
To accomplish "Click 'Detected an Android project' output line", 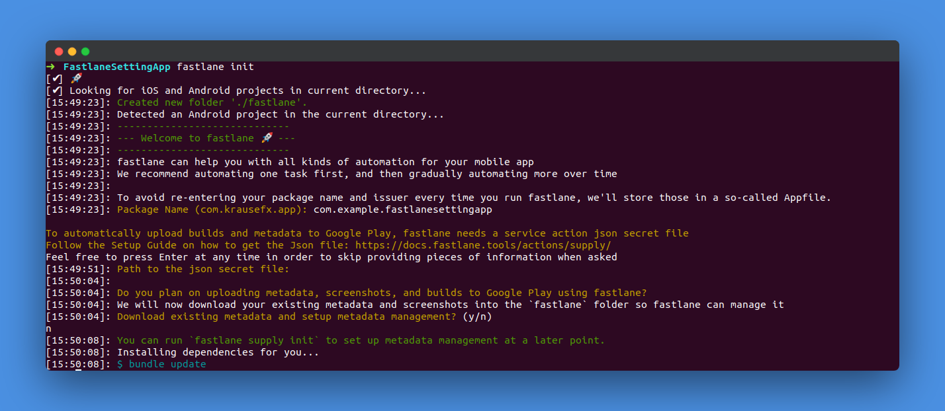I will click(x=280, y=114).
